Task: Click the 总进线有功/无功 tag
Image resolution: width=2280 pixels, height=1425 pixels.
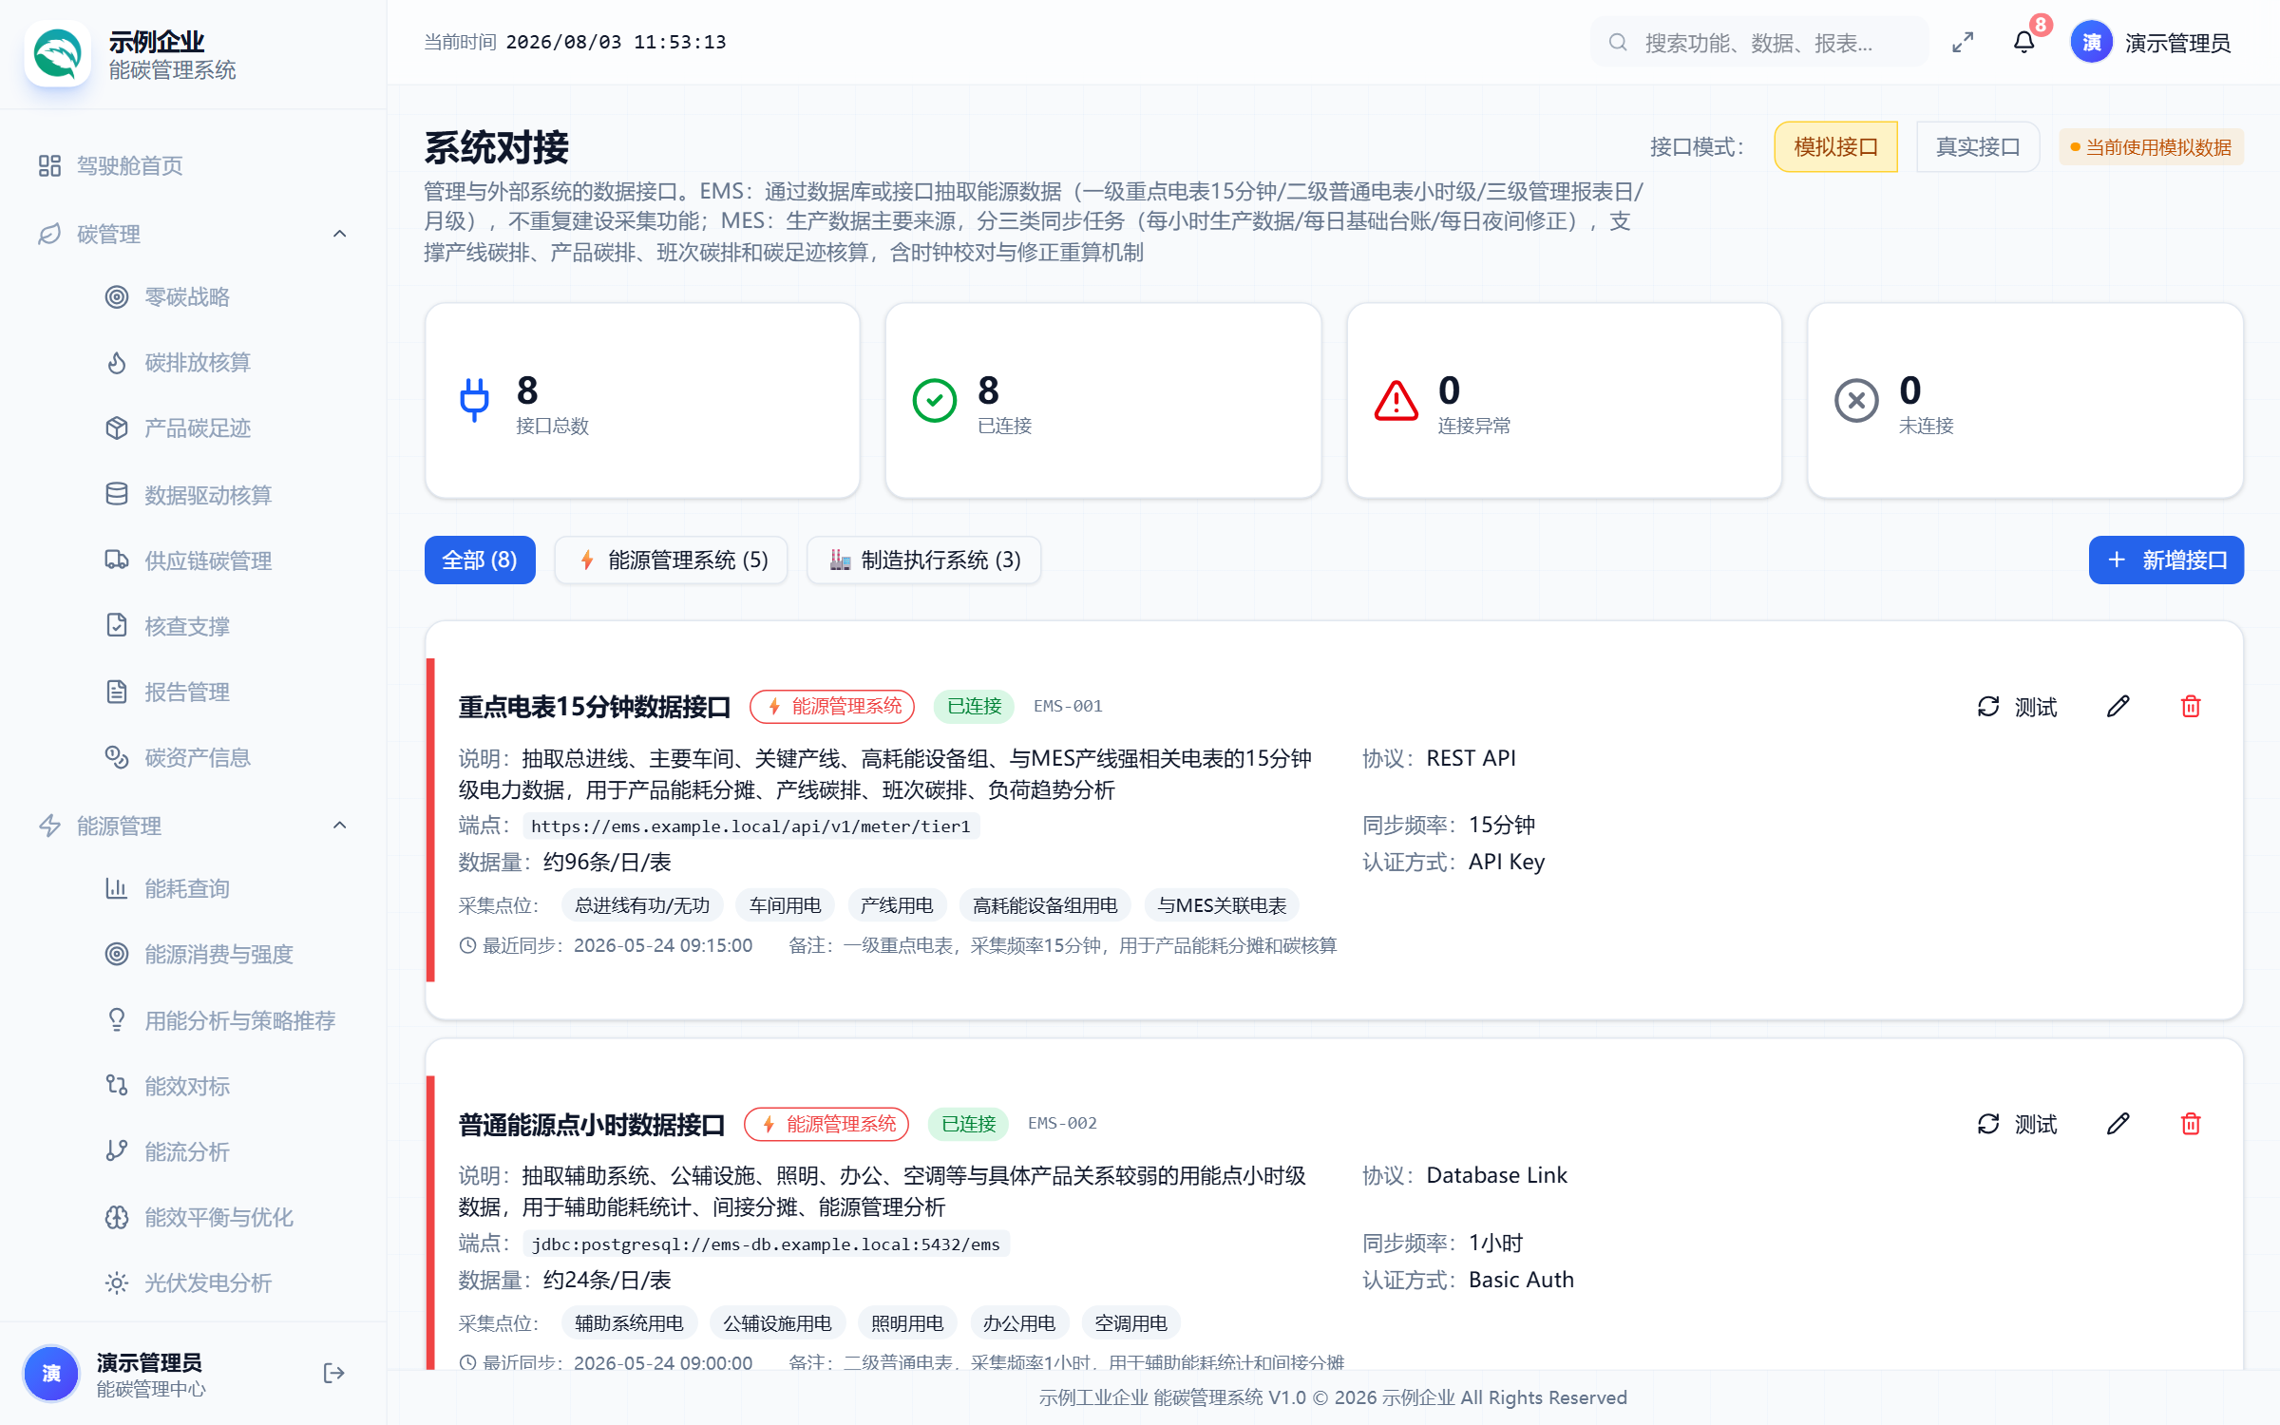Action: coord(642,905)
